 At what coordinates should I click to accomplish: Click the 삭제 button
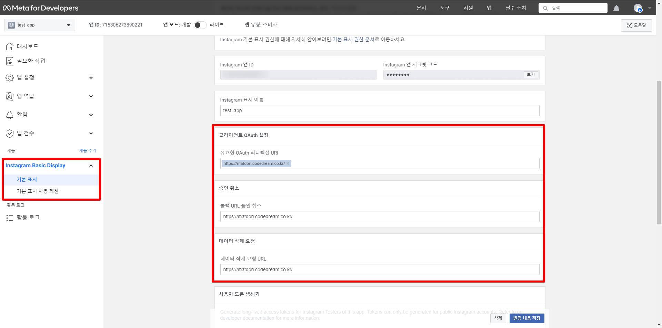(x=498, y=318)
